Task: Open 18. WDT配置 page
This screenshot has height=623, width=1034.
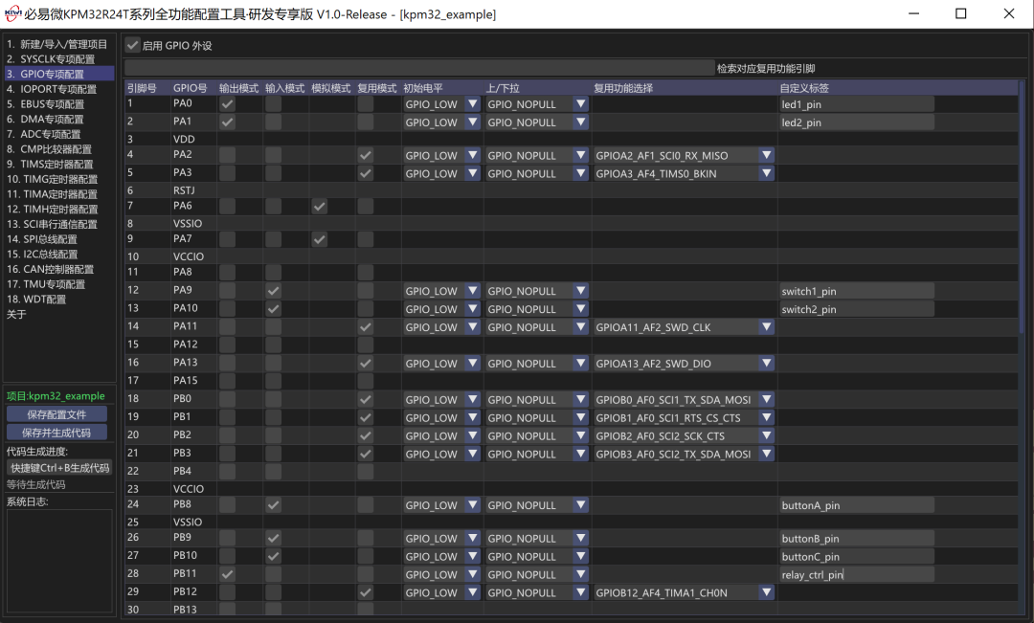Action: (58, 300)
